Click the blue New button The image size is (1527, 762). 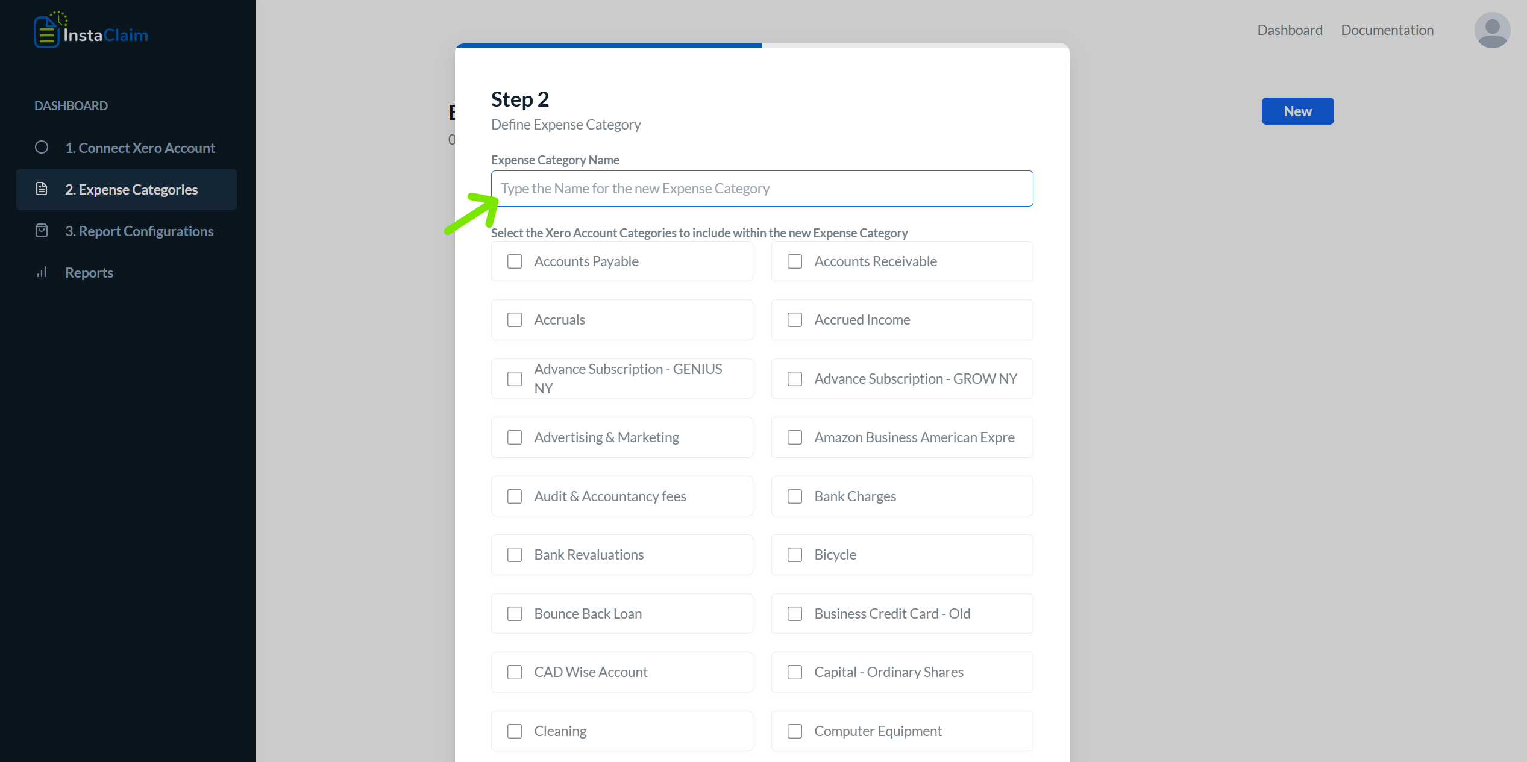click(x=1297, y=111)
